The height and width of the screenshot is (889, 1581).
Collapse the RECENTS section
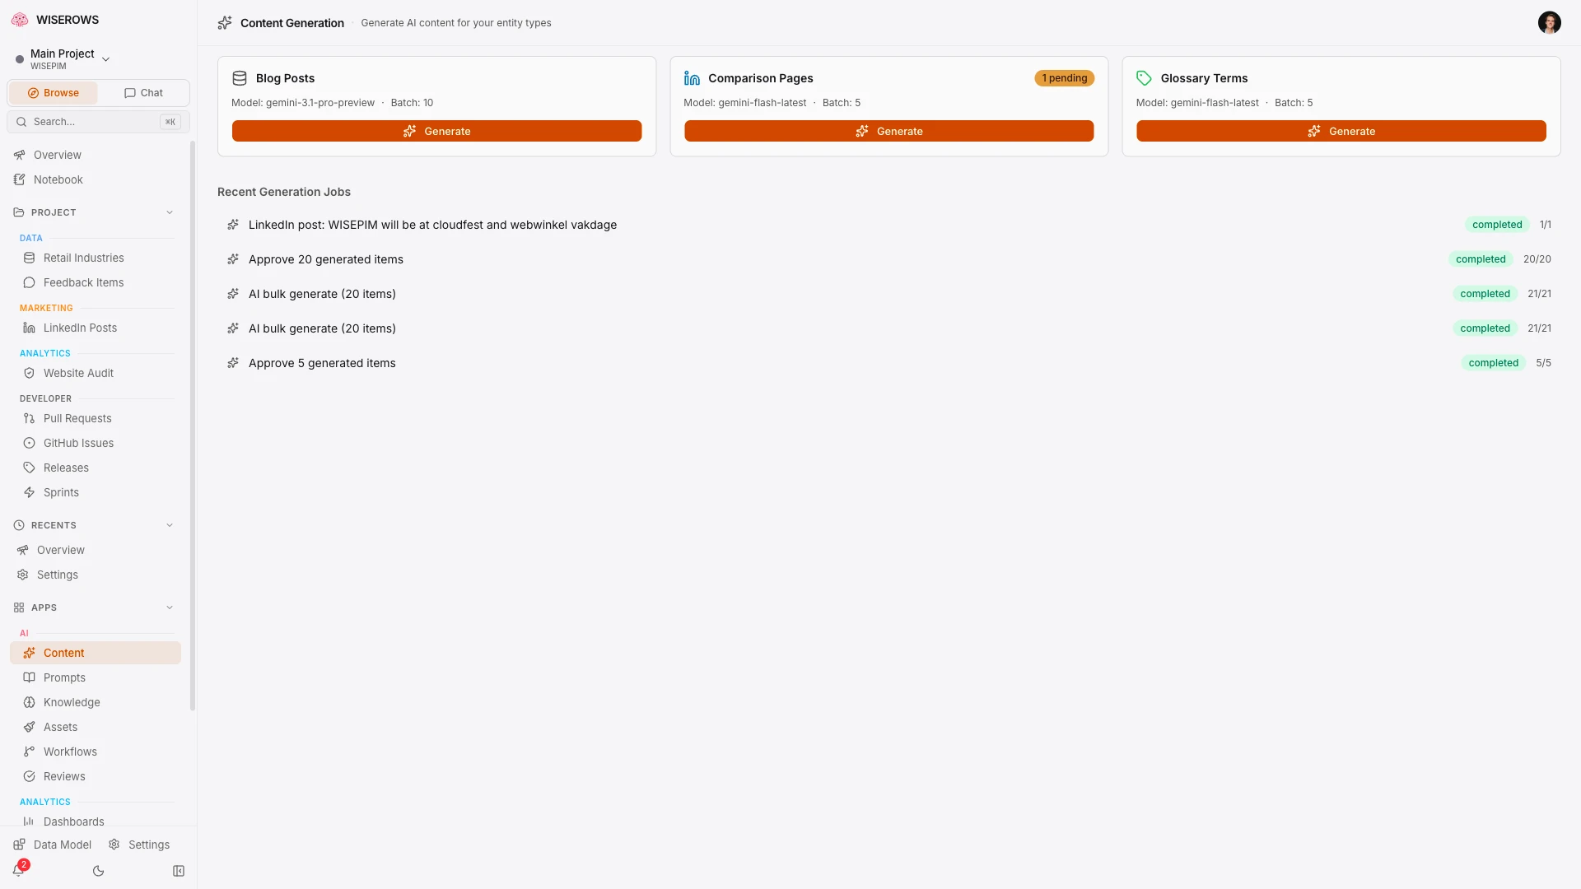[170, 524]
